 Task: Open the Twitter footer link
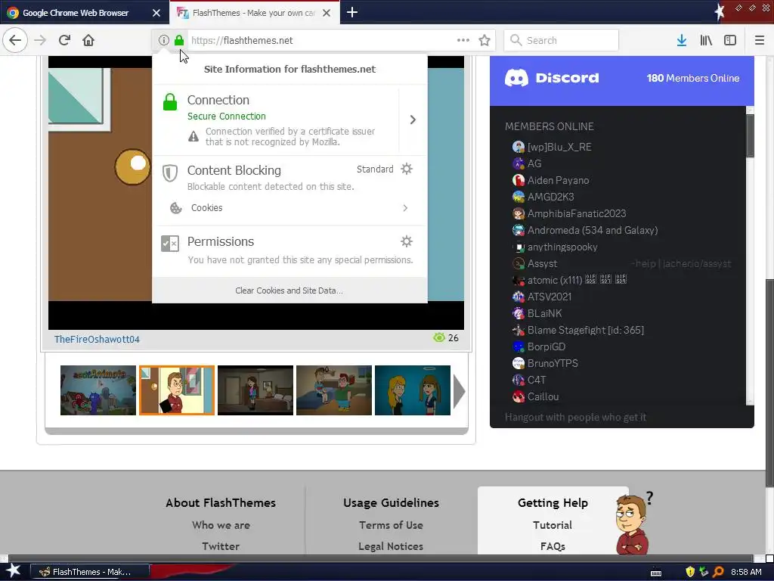coord(221,546)
